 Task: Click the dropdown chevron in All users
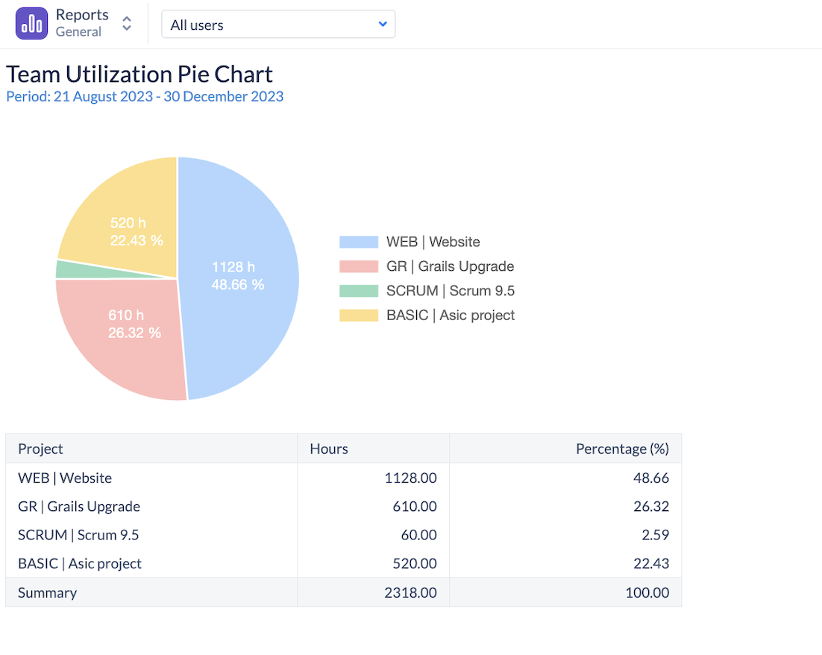point(383,25)
